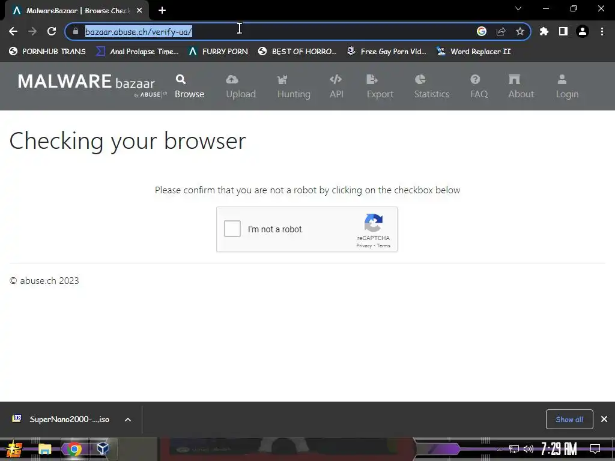Open a new browser tab
Viewport: 615px width, 461px height.
point(162,11)
